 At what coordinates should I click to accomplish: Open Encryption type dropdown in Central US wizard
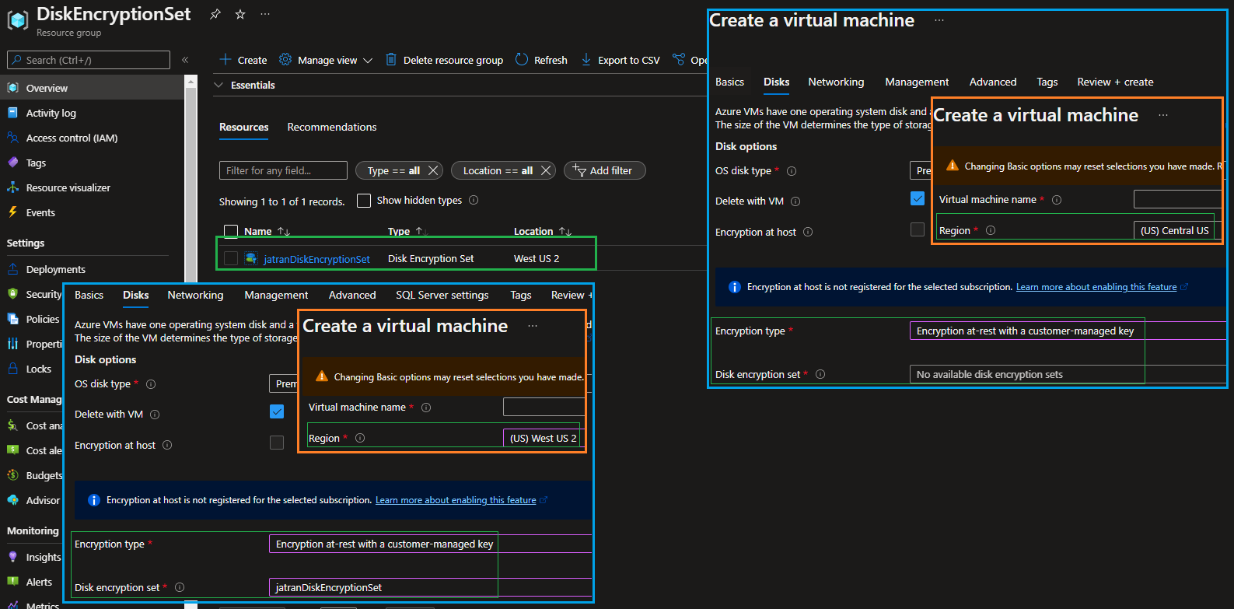pos(1068,331)
